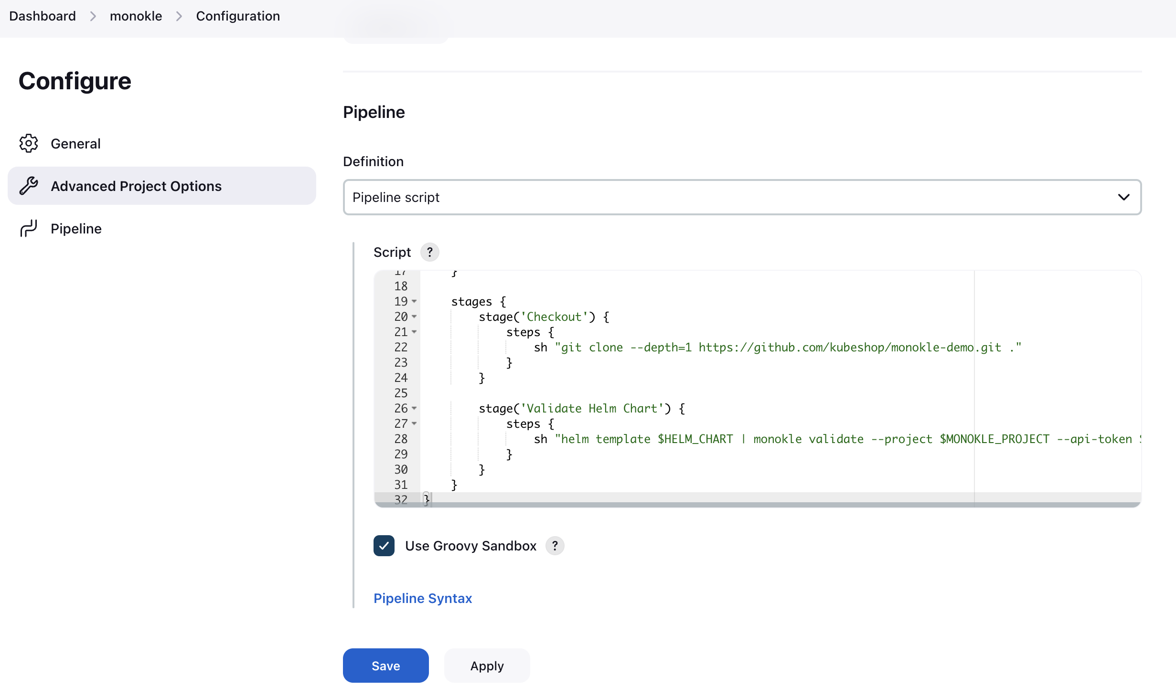This screenshot has height=698, width=1176.
Task: Select the Pipeline menu item in sidebar
Action: click(x=75, y=228)
